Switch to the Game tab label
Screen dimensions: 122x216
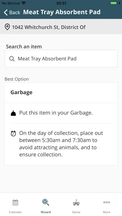tap(76, 212)
